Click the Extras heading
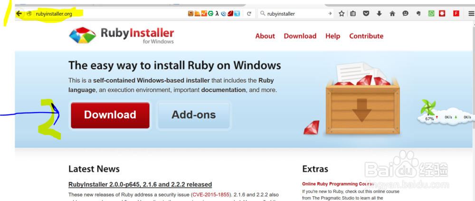Image resolution: width=475 pixels, height=201 pixels. 315,169
